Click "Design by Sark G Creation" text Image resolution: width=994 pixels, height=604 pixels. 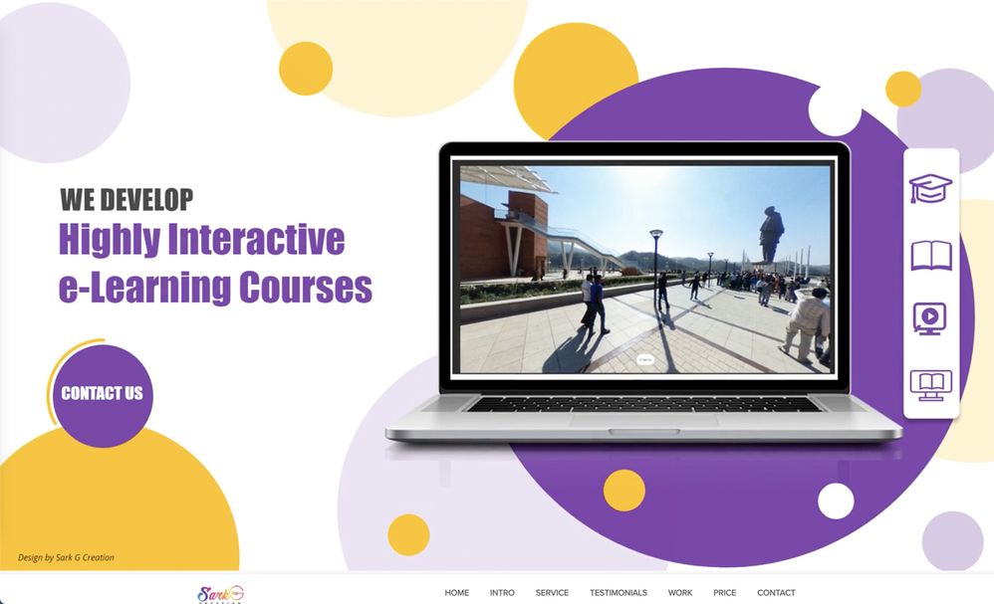click(x=66, y=558)
